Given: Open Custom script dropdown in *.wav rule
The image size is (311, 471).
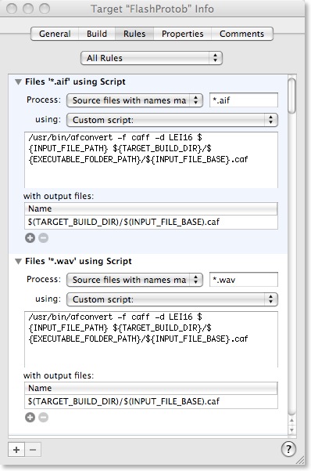Looking at the screenshot, I should pos(172,299).
